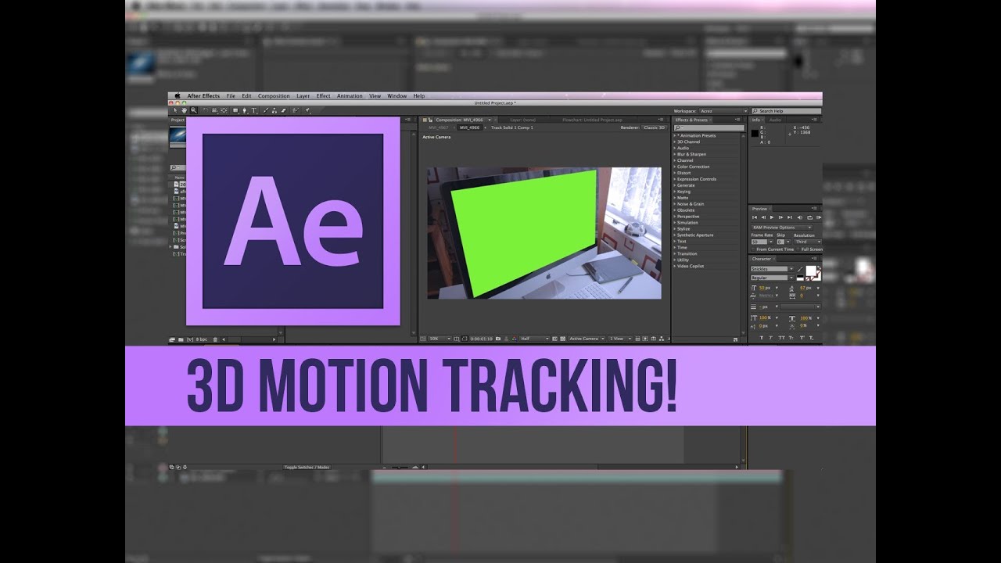Viewport: 1001px width, 563px height.
Task: Select the Rotation tool
Action: pos(206,110)
